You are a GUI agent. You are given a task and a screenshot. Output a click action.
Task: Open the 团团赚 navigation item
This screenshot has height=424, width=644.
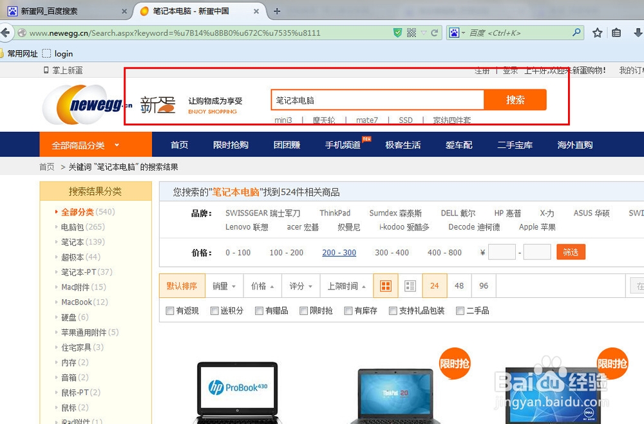287,145
